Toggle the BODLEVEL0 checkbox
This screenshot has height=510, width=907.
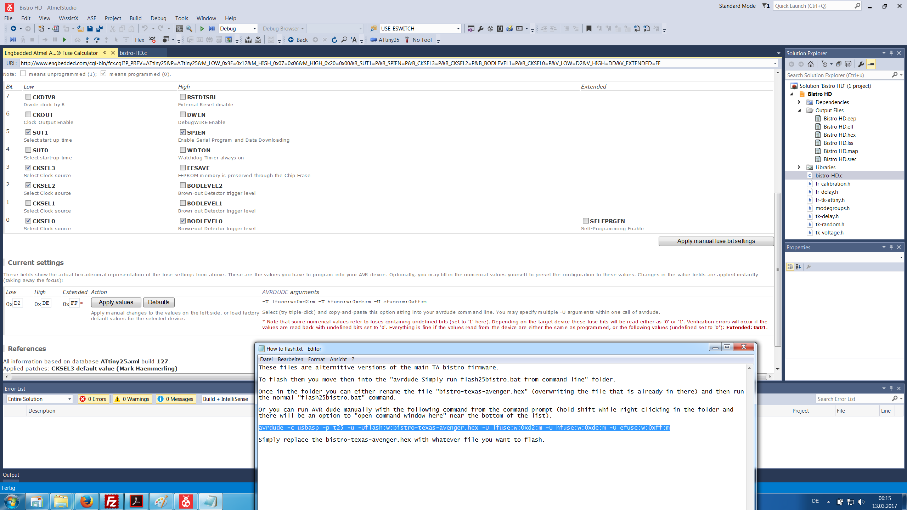pos(183,221)
